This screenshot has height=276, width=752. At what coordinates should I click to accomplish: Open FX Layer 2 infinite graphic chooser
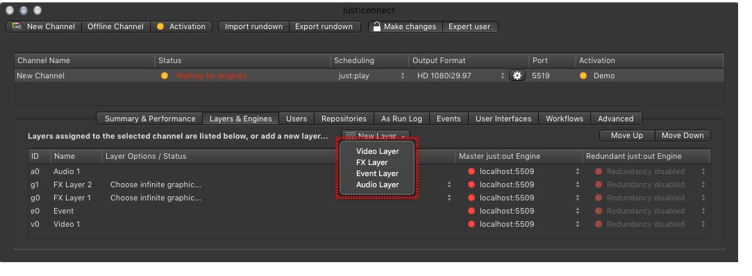coord(280,184)
